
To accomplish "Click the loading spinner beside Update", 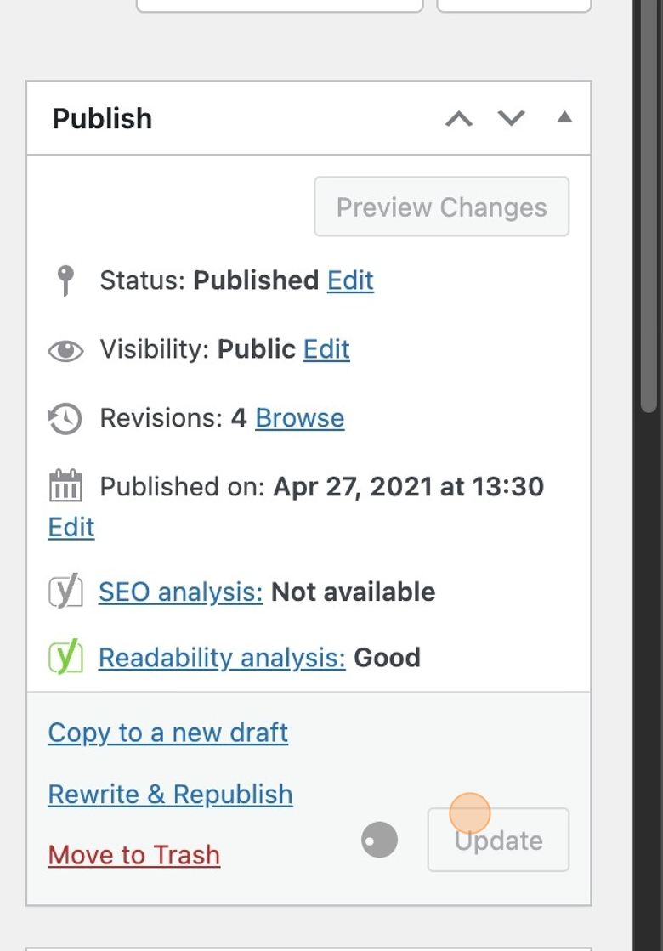I will pyautogui.click(x=379, y=841).
